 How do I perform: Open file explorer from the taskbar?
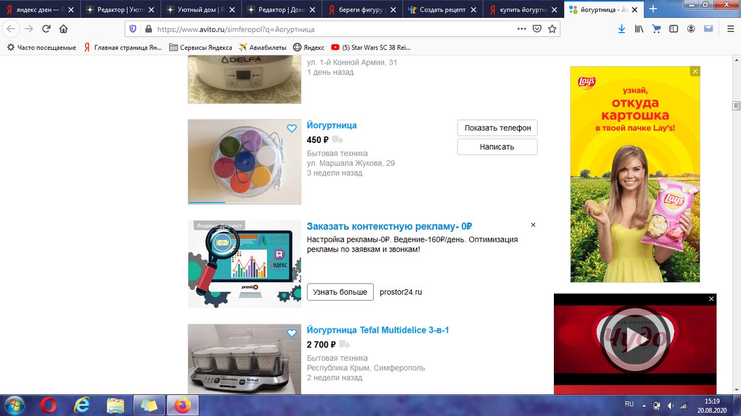pos(115,406)
